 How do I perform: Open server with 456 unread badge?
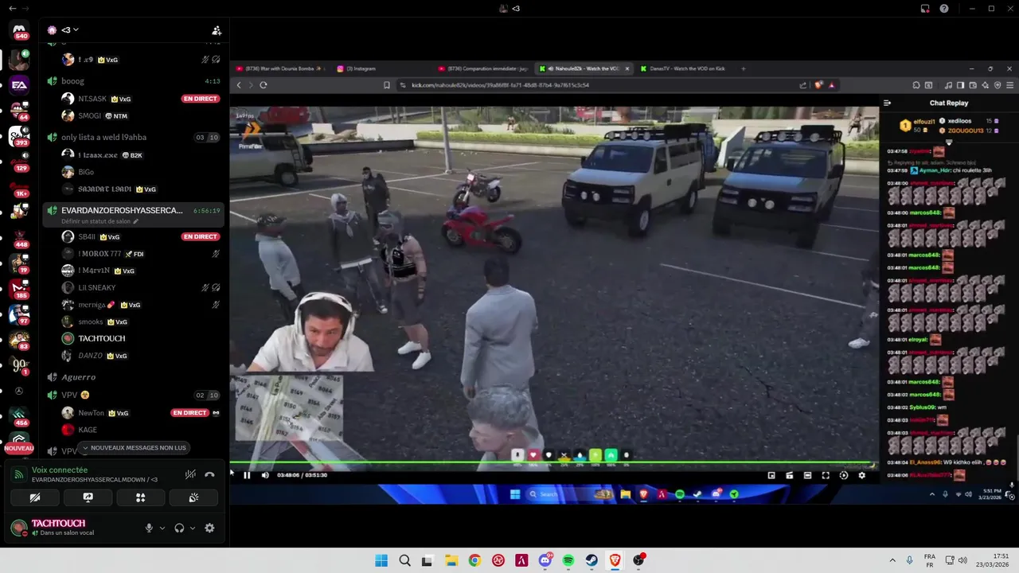(x=19, y=417)
